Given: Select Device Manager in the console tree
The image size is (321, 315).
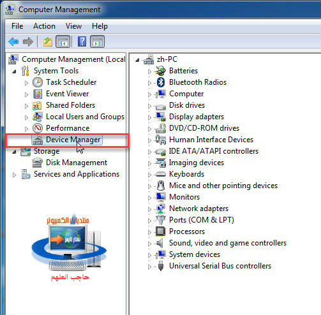Looking at the screenshot, I should (x=73, y=140).
